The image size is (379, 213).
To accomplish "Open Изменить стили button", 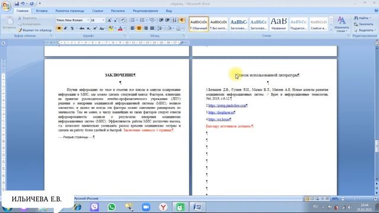I will (x=341, y=24).
